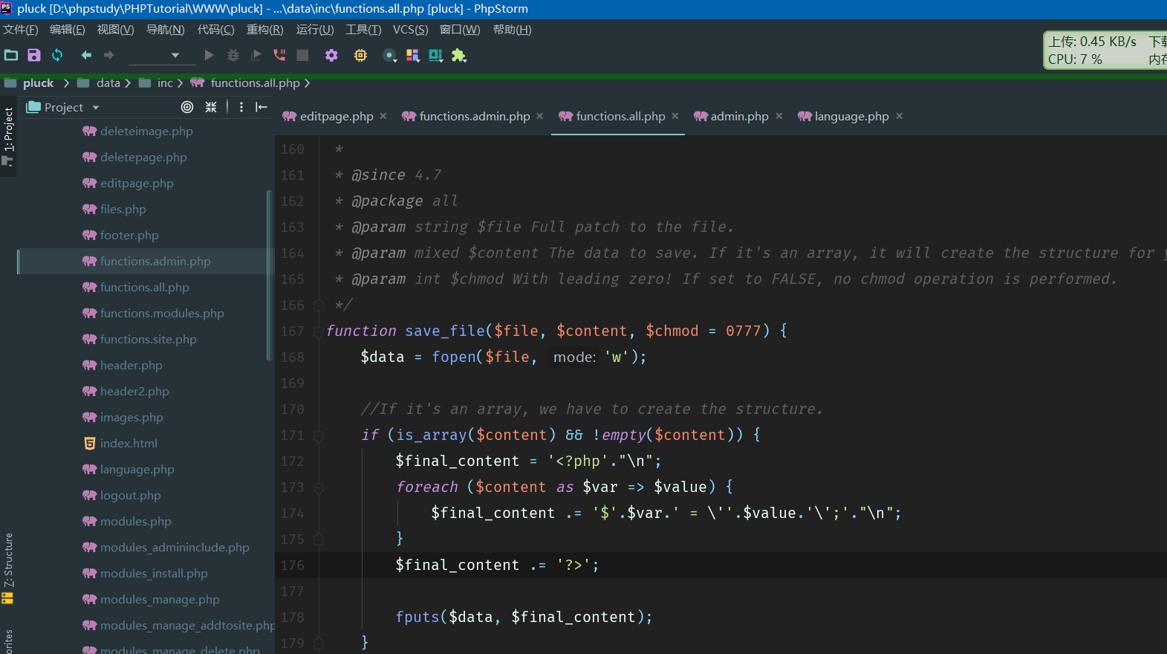Viewport: 1167px width, 654px height.
Task: Open the Navigate menu (导航)
Action: [165, 30]
